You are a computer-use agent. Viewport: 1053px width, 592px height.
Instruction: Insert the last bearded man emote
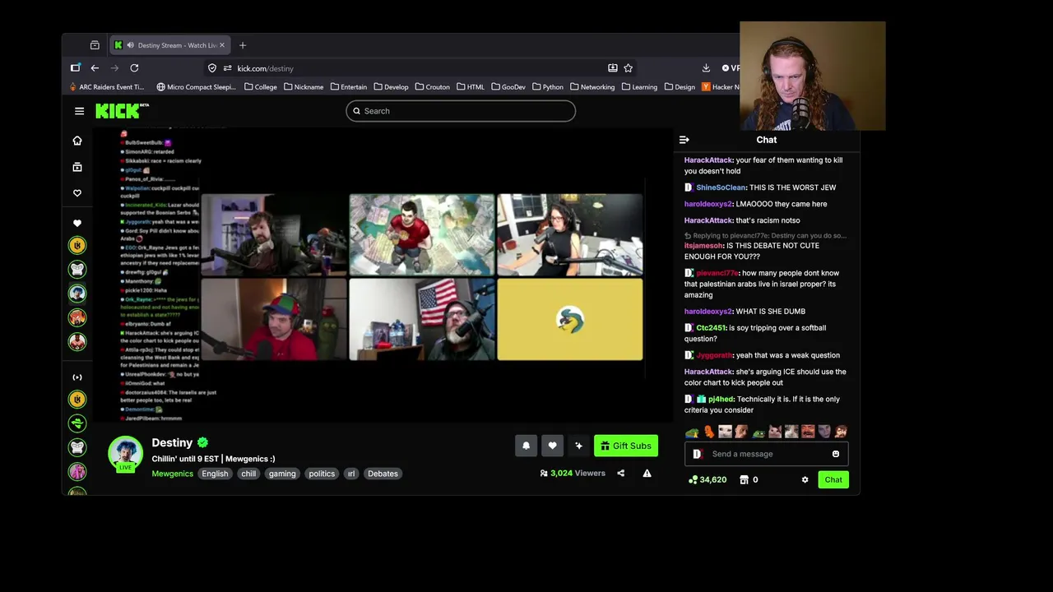(x=841, y=432)
